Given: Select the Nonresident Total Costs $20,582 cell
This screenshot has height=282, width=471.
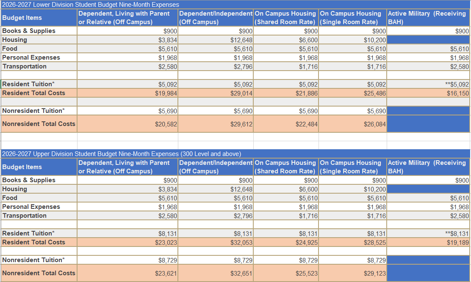Looking at the screenshot, I should click(127, 124).
